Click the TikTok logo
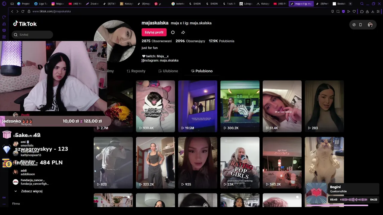The image size is (383, 215). coord(25,24)
